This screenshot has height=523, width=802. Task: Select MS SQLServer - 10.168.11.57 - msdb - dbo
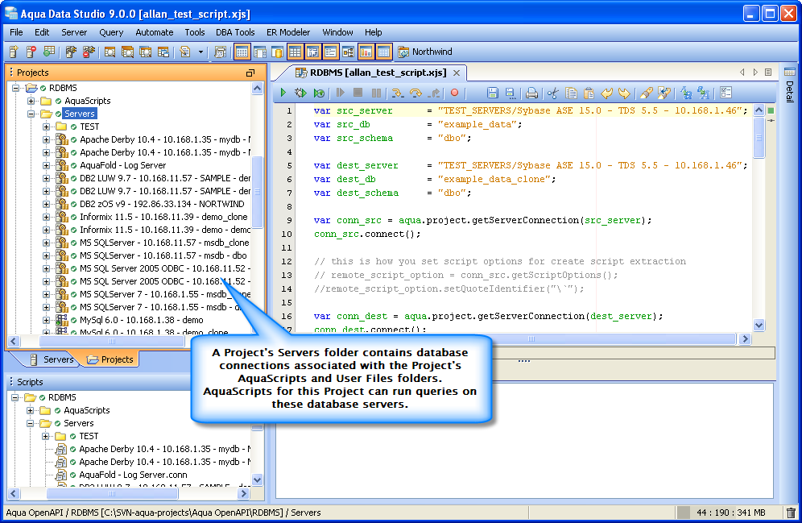tap(163, 255)
